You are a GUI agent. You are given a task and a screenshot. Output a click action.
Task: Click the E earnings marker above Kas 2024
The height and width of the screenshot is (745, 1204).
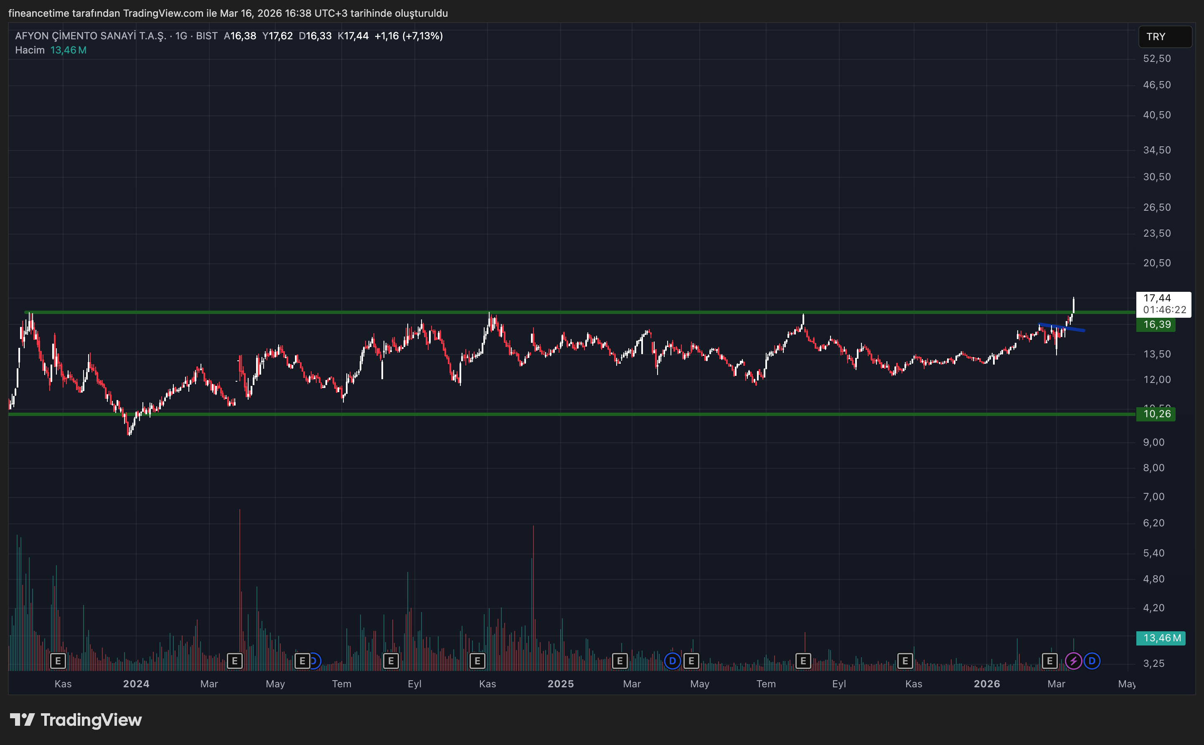click(x=477, y=661)
